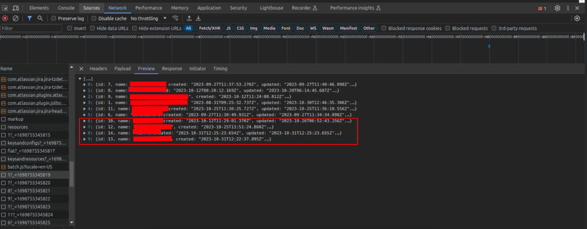Check the Invert filter checkbox
Screen dimensions: 587x229
(69, 29)
